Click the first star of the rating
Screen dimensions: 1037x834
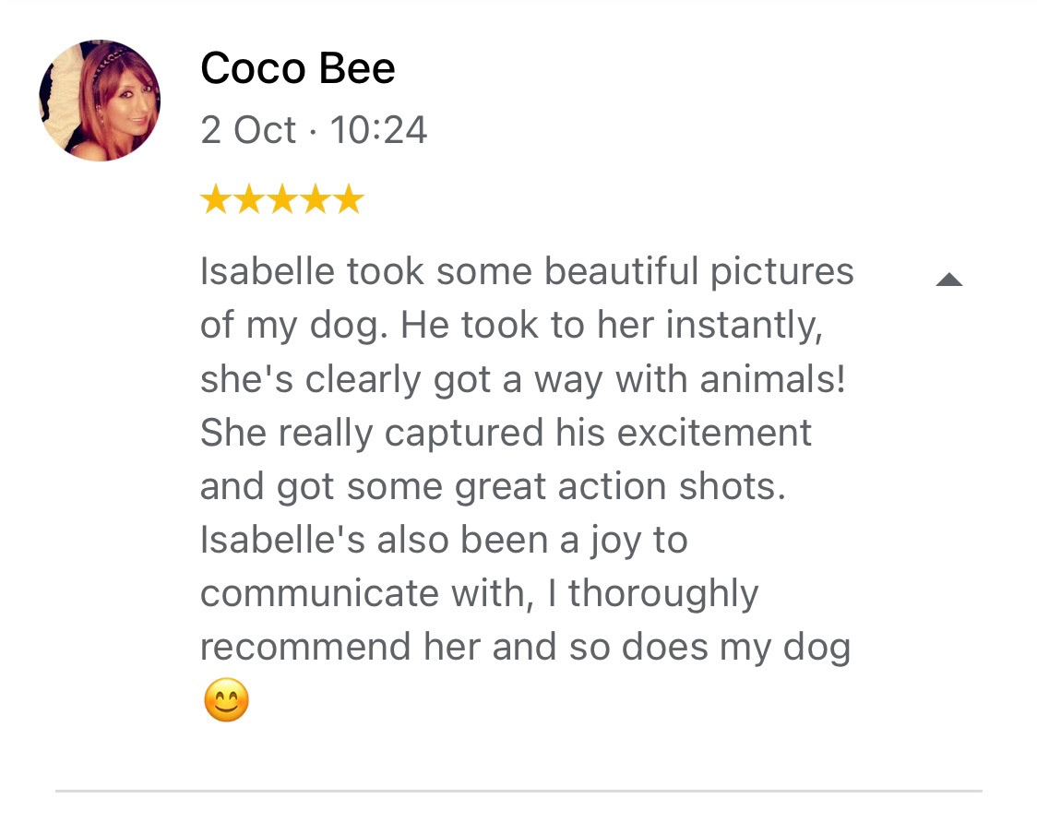point(215,199)
